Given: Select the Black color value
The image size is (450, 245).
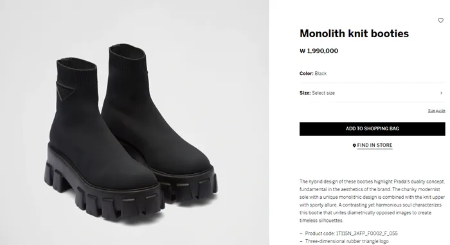Looking at the screenshot, I should click(321, 74).
